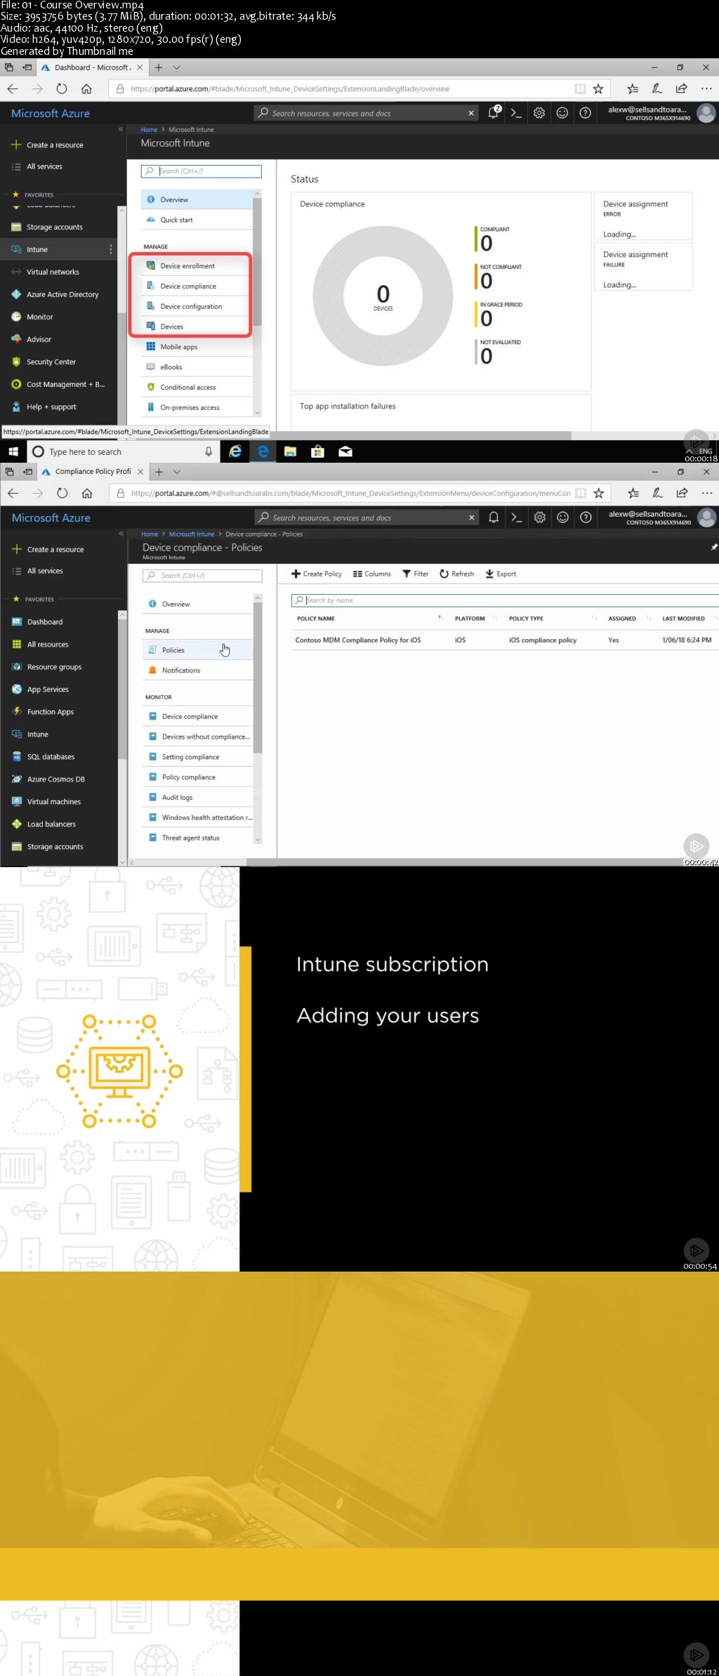Click Export in policies toolbar
719x1676 pixels.
[x=501, y=574]
